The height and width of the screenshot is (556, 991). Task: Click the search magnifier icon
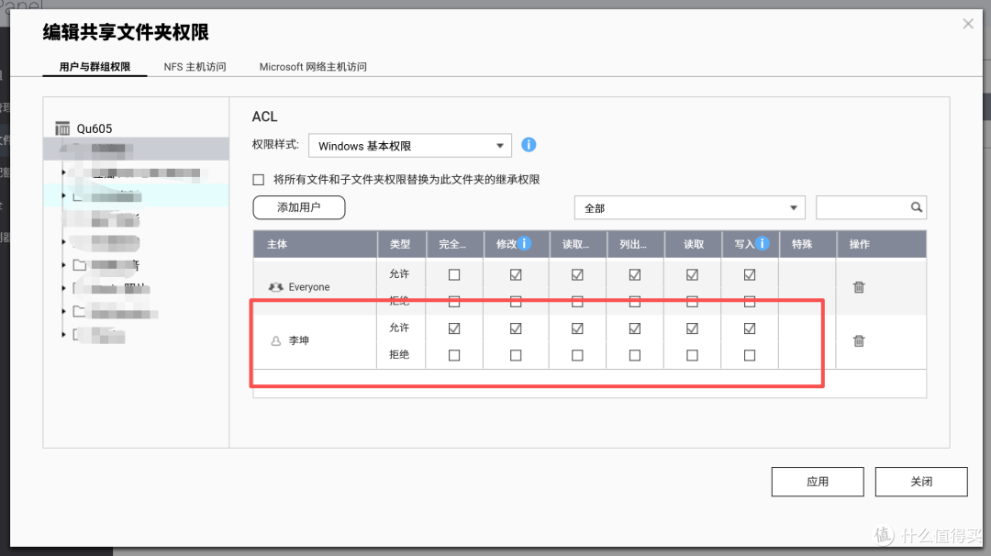pyautogui.click(x=916, y=207)
